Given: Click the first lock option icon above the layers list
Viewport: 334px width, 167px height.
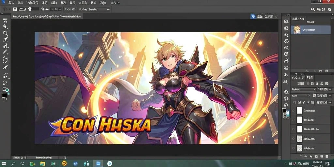Looking at the screenshot, I should pyautogui.click(x=293, y=102).
